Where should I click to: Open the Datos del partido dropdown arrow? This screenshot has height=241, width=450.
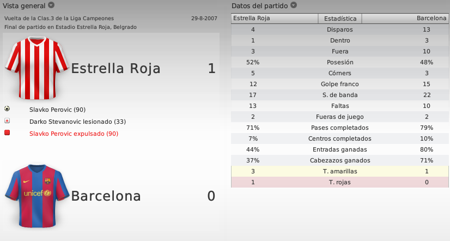pos(294,5)
